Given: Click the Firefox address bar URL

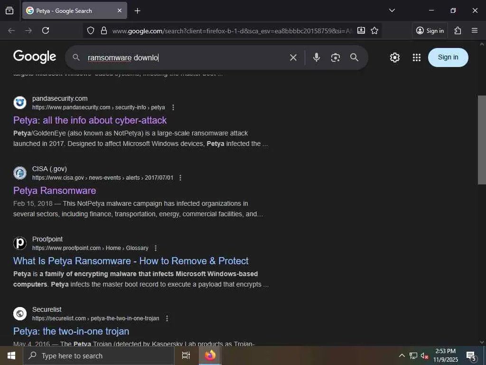Looking at the screenshot, I should click(x=233, y=31).
